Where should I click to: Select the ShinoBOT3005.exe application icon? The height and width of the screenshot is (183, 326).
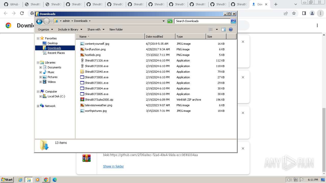point(82,94)
